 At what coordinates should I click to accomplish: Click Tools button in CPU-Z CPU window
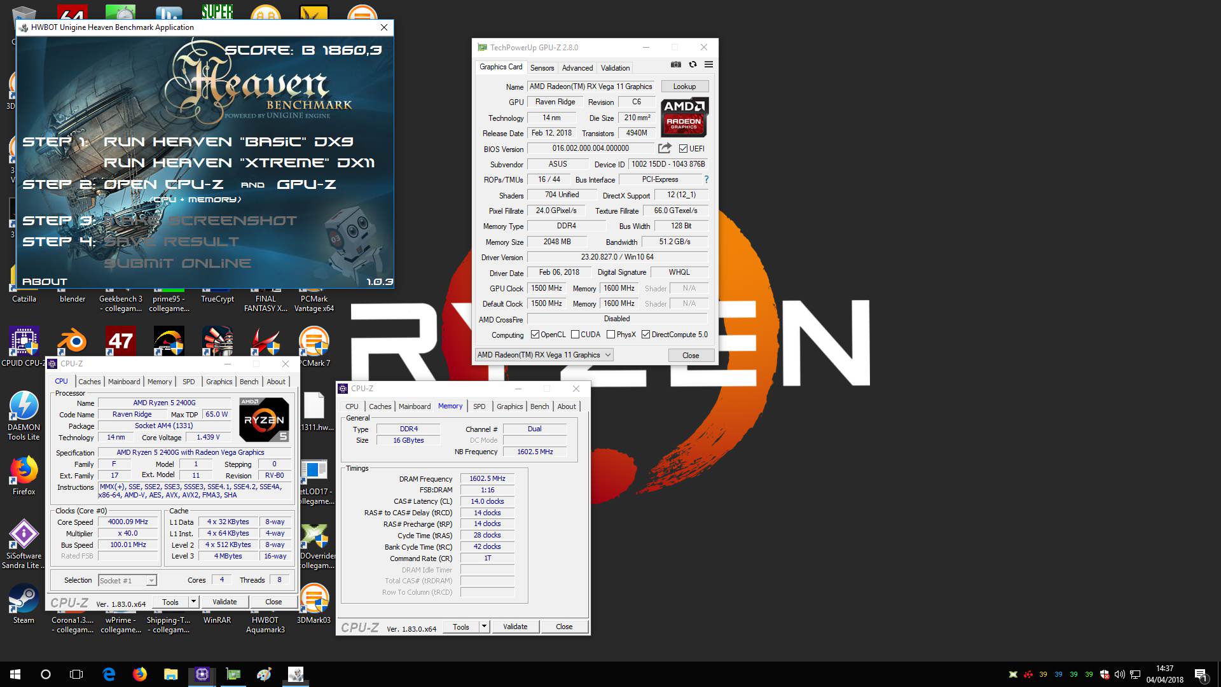pos(170,602)
